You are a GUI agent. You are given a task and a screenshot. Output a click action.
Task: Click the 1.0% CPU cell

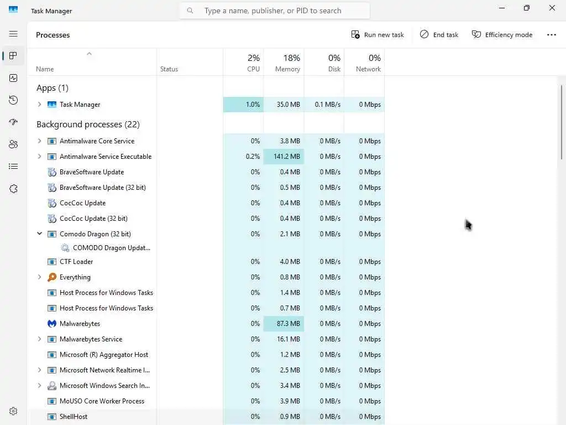243,105
